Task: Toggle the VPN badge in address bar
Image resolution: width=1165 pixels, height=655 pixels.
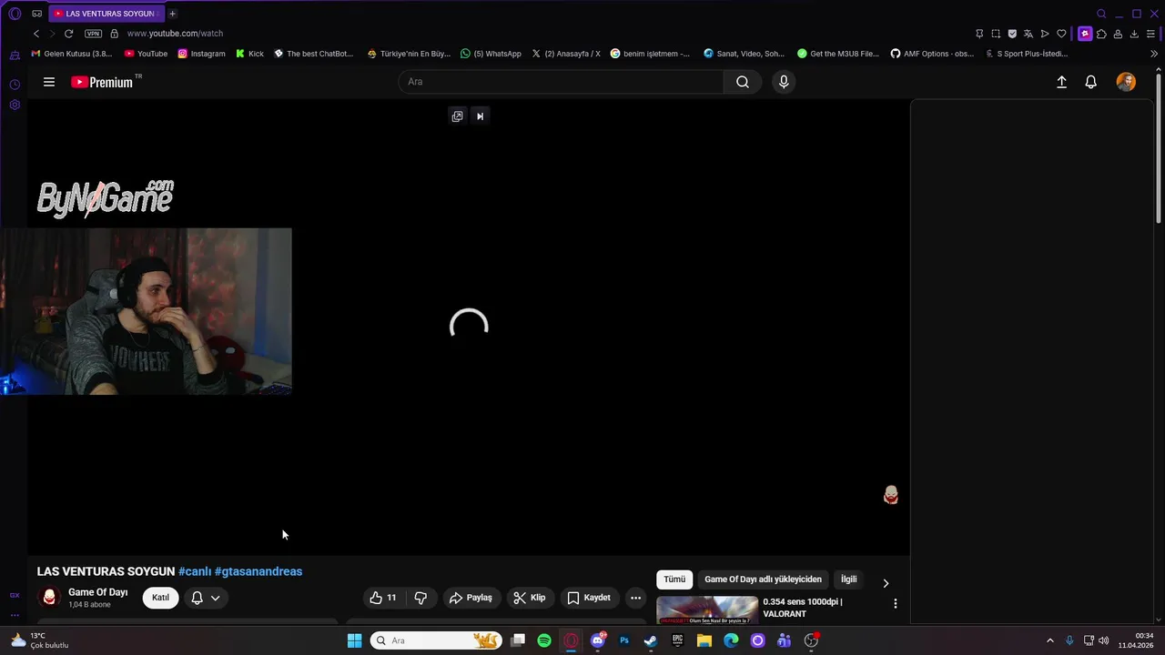Action: coord(93,34)
